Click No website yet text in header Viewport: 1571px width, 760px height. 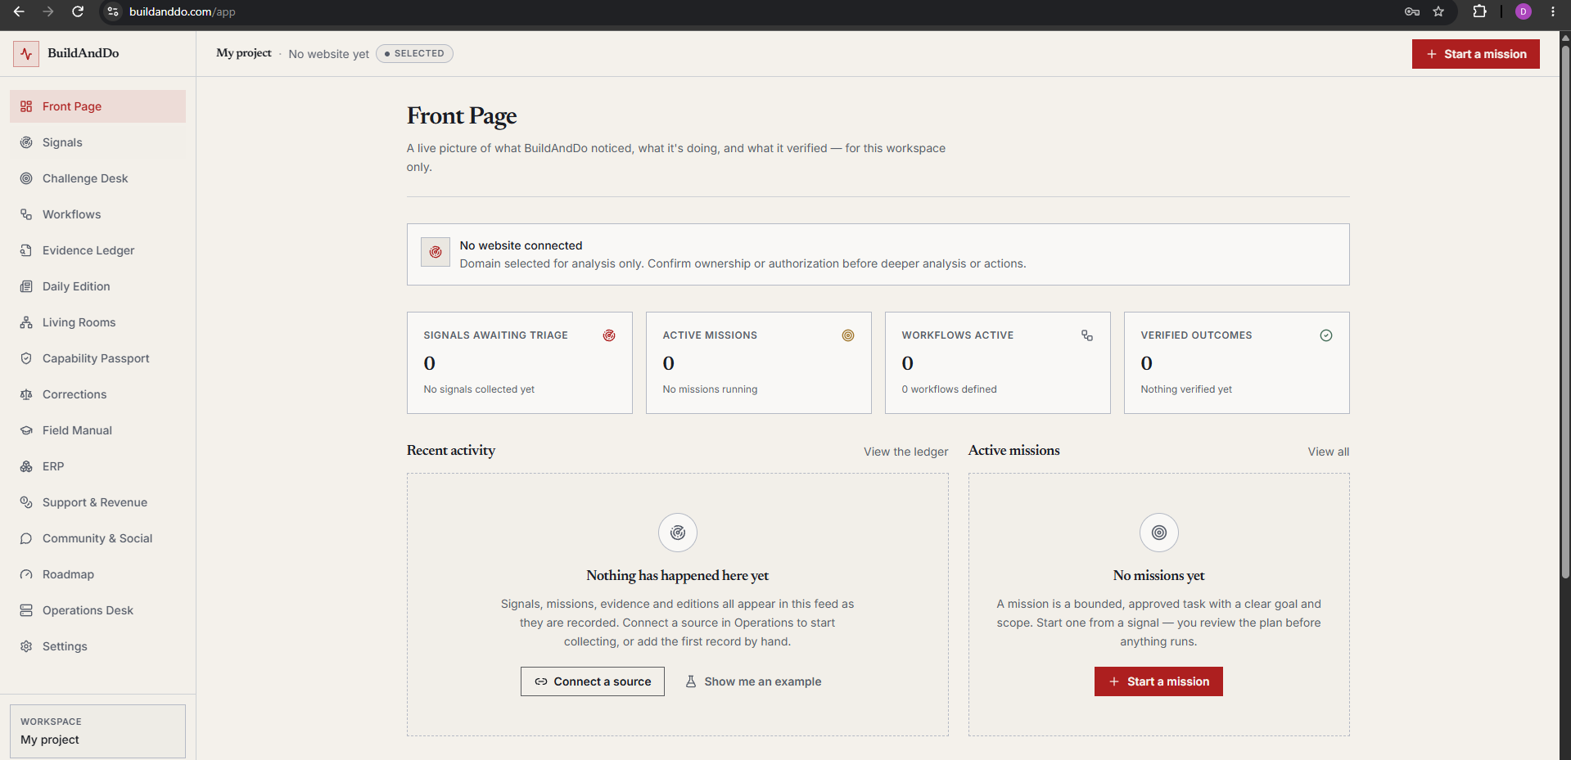328,54
